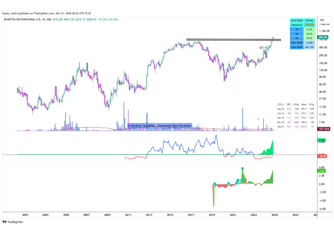
Task: Click the green 3.21 indicator value label
Action: click(322, 171)
